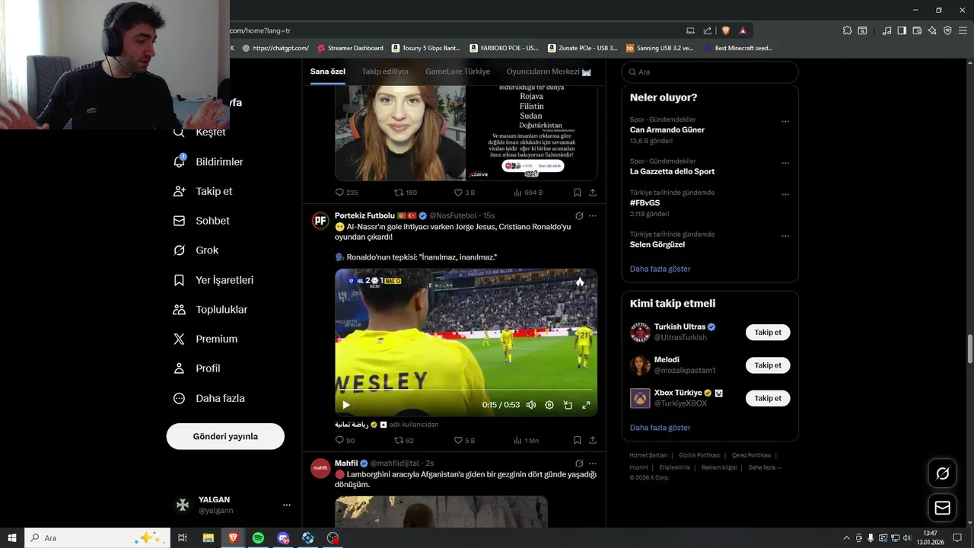Image resolution: width=974 pixels, height=548 pixels.
Task: Open the Profil page
Action: point(196,368)
